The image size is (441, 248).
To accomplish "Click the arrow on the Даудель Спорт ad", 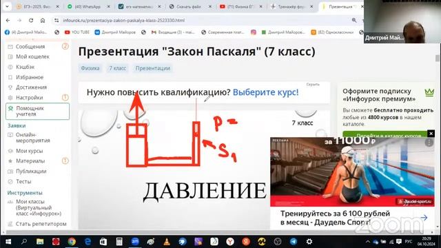I will click(x=424, y=218).
